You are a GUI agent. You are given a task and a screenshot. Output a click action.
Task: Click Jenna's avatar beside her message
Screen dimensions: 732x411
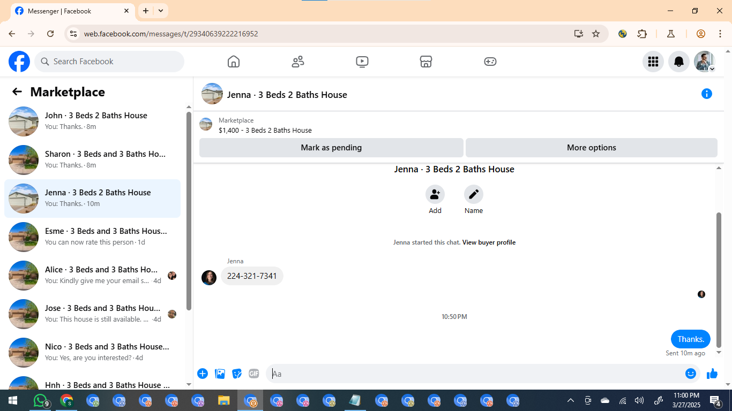tap(209, 277)
